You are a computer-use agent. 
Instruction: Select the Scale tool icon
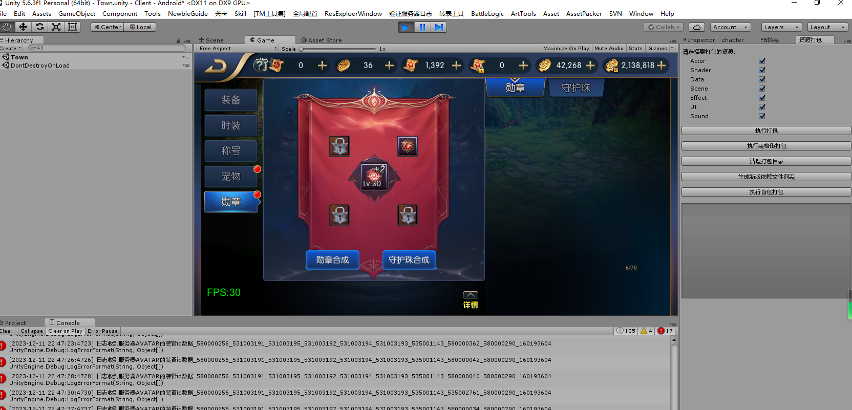coord(56,27)
